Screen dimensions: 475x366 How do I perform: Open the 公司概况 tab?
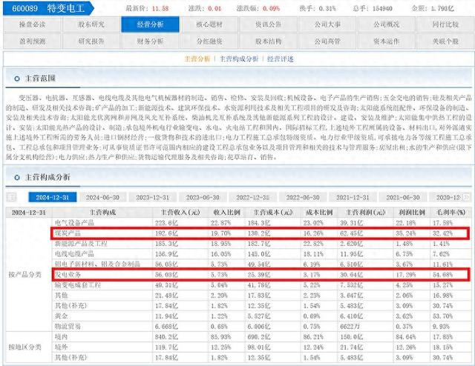(x=387, y=24)
